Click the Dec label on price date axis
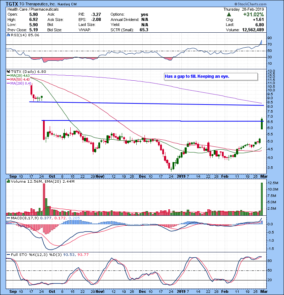284x295 pixels. [143, 176]
